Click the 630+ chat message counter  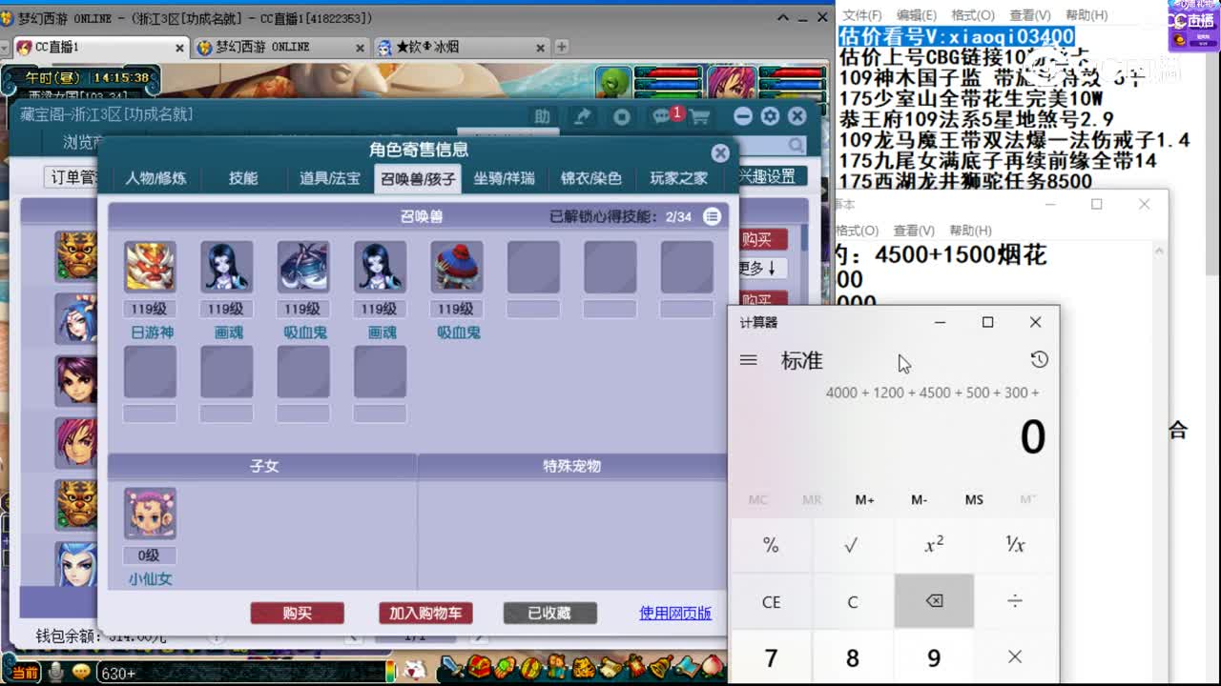pos(118,674)
